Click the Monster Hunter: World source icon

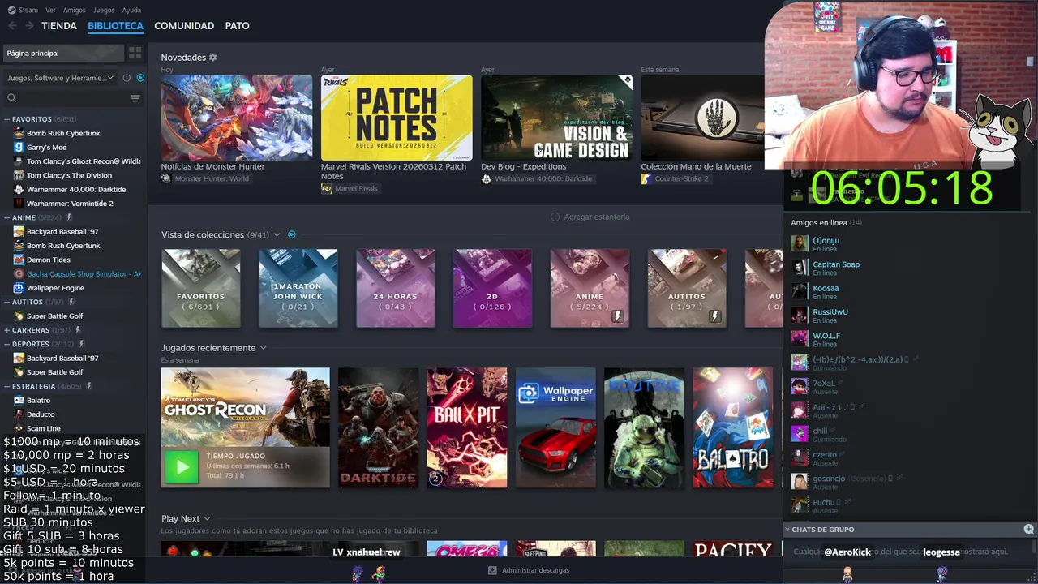(166, 178)
